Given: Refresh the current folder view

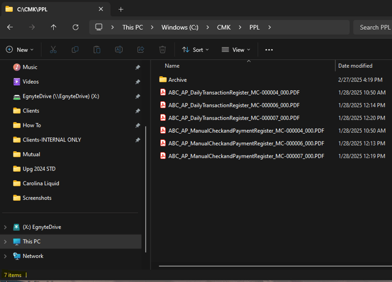Looking at the screenshot, I should 76,27.
